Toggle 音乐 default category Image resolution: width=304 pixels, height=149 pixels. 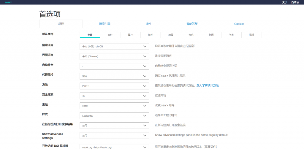click(191, 35)
